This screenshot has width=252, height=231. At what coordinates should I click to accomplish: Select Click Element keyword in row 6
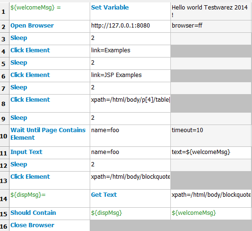(x=49, y=76)
